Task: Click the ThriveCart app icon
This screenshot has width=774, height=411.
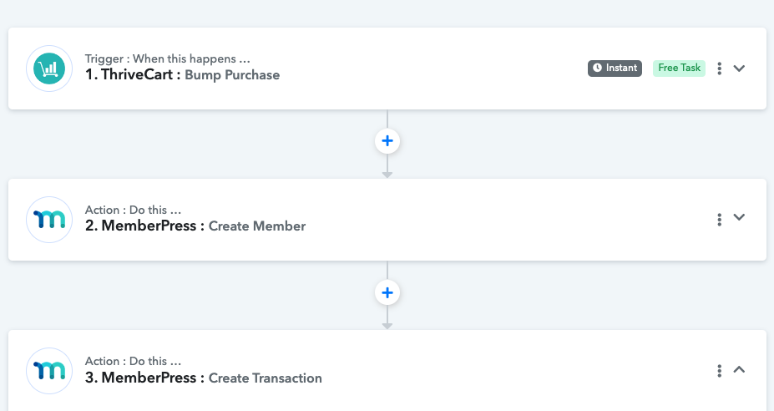Action: pos(49,68)
